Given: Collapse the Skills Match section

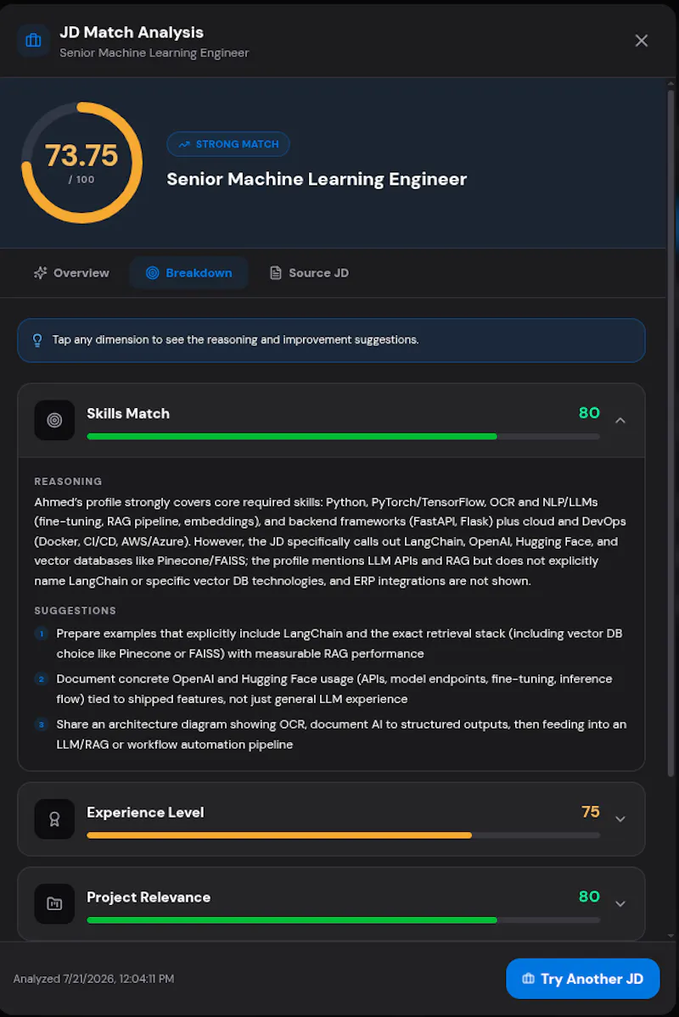Looking at the screenshot, I should pyautogui.click(x=620, y=421).
